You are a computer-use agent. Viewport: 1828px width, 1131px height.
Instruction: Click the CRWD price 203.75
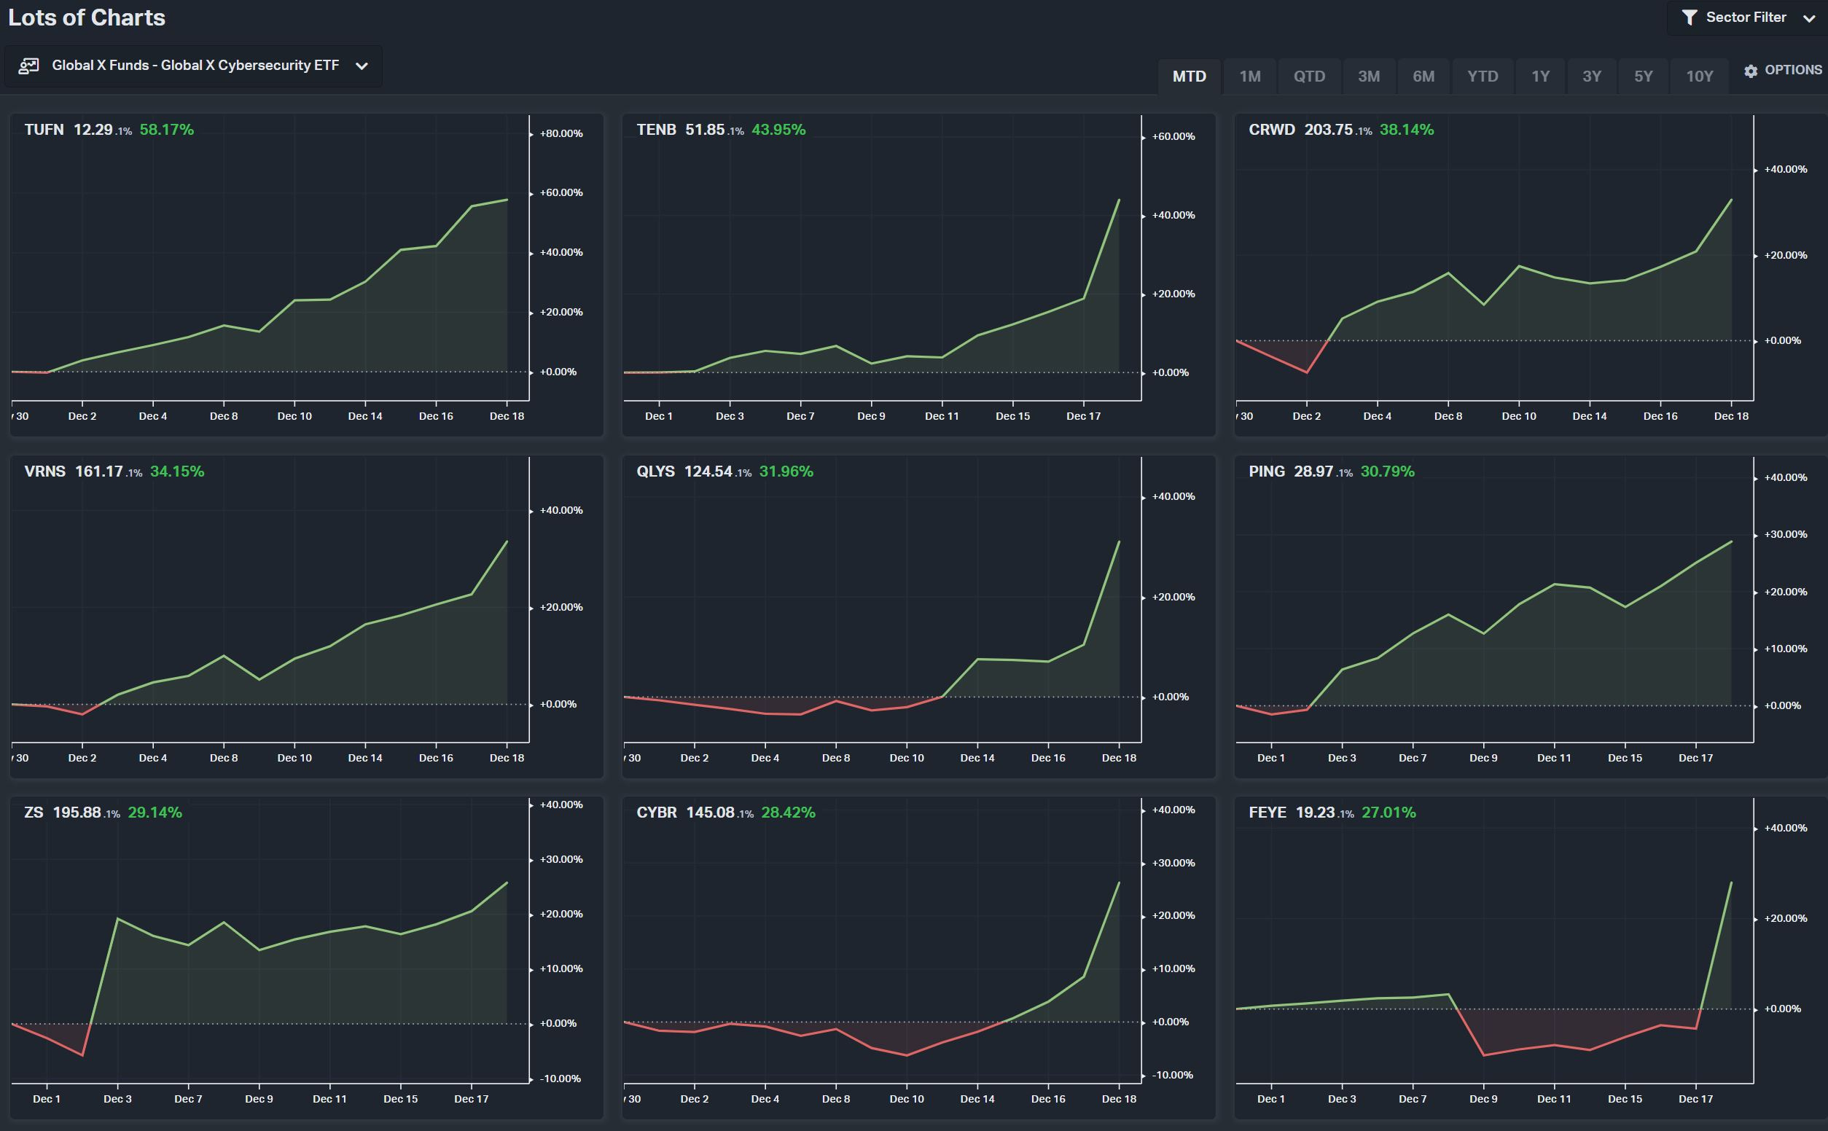pyautogui.click(x=1329, y=130)
